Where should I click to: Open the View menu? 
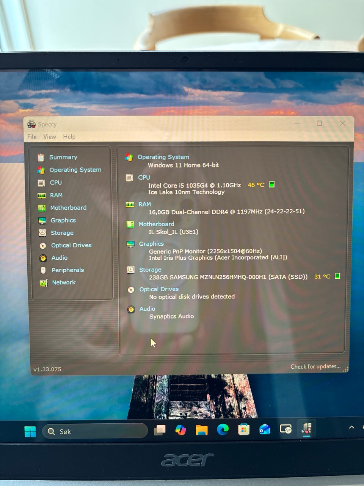50,137
